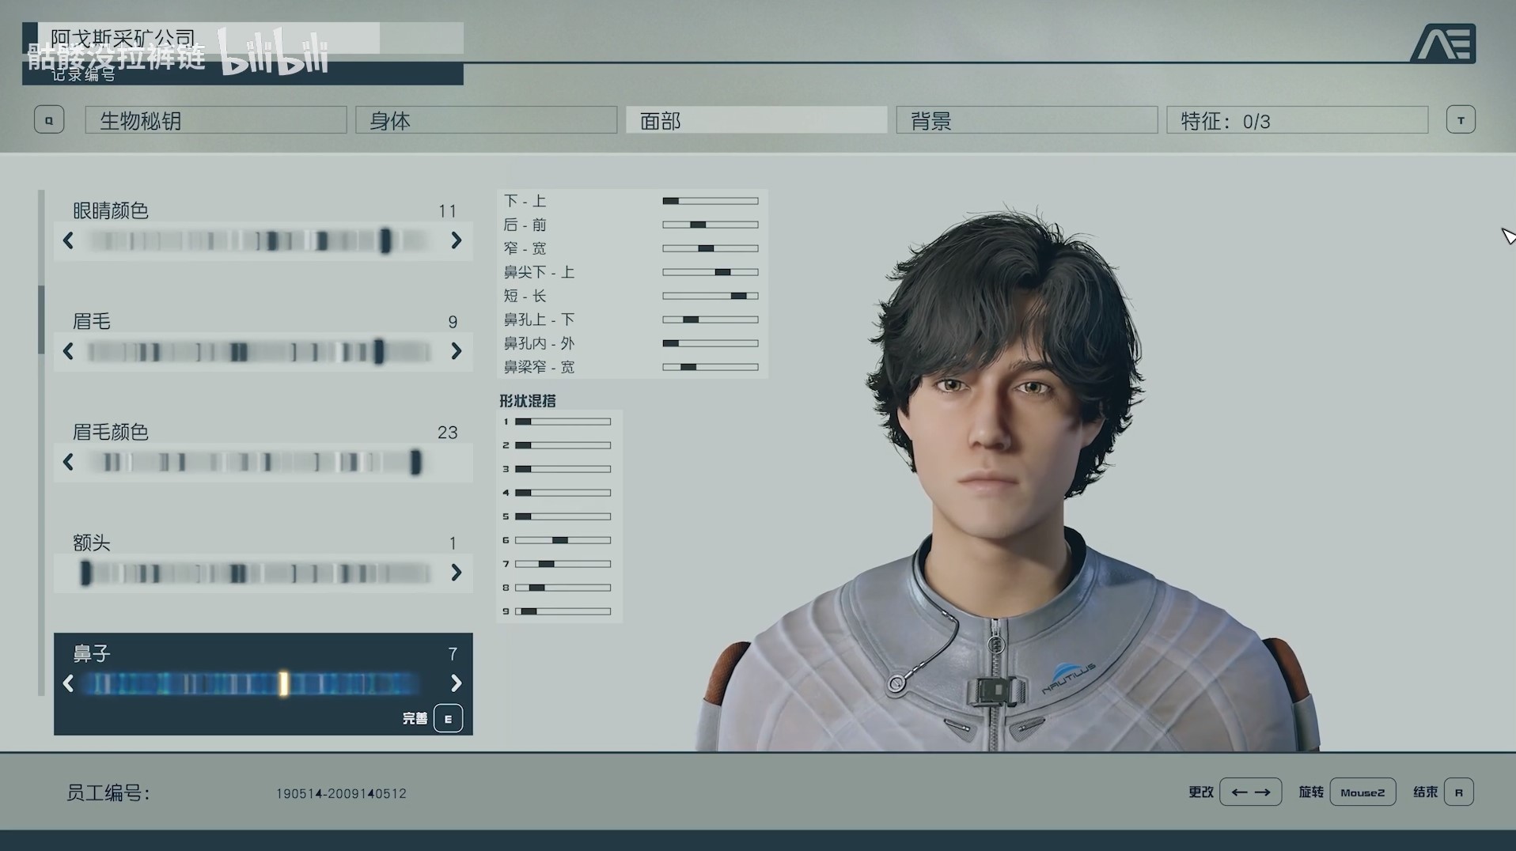The height and width of the screenshot is (851, 1516).
Task: Click the 结束 R key button
Action: (1458, 792)
